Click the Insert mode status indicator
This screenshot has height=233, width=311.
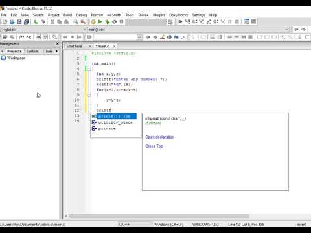301,224
